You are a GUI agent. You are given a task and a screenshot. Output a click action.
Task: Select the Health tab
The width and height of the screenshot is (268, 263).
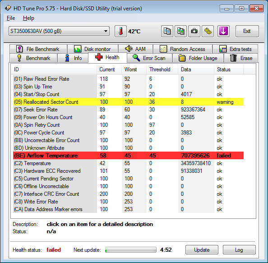[x=107, y=57]
